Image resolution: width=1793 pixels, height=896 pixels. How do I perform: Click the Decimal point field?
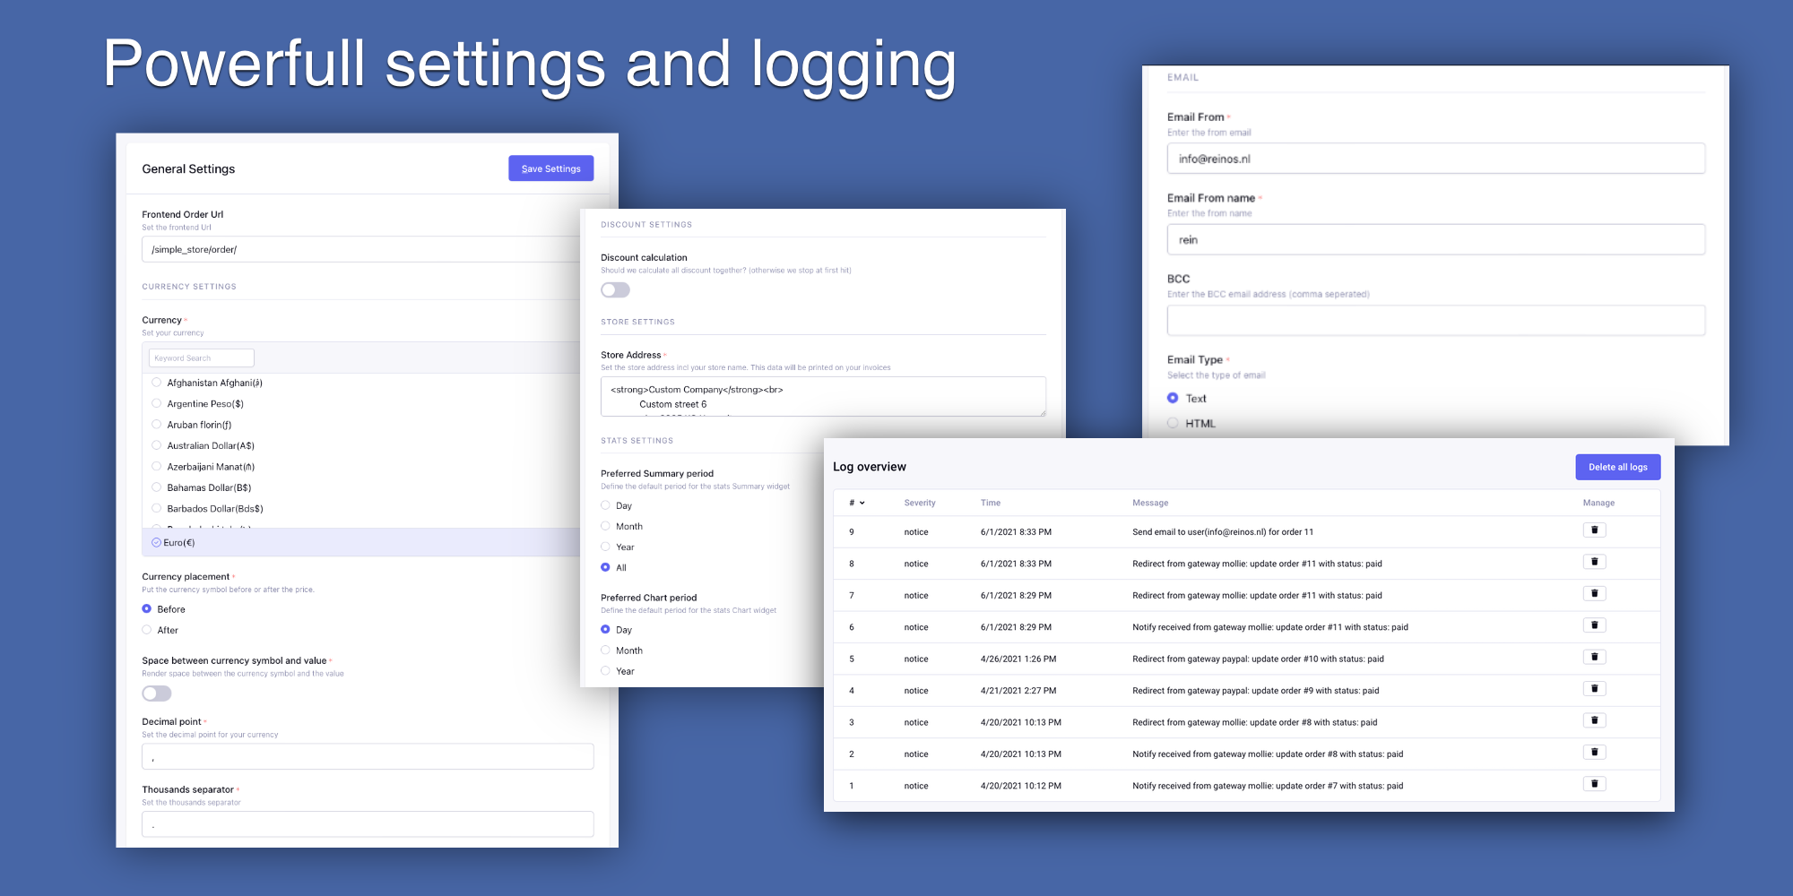(x=368, y=756)
